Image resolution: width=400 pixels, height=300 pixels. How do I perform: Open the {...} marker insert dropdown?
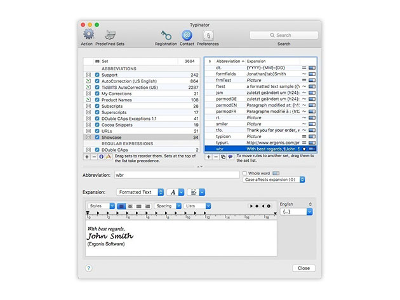click(296, 212)
